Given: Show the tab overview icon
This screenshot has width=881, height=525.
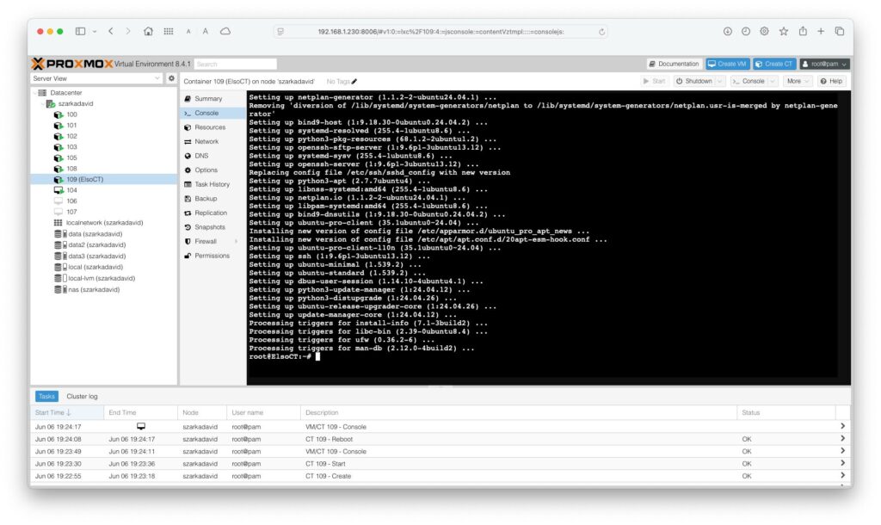Looking at the screenshot, I should tap(840, 32).
